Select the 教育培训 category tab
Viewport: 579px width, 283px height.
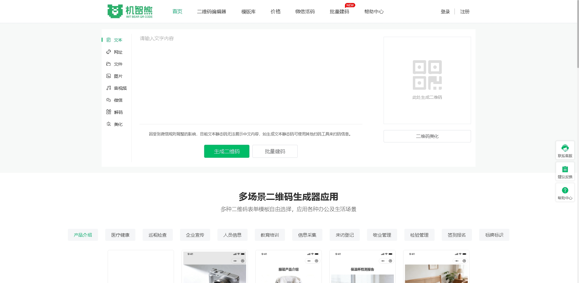click(270, 235)
